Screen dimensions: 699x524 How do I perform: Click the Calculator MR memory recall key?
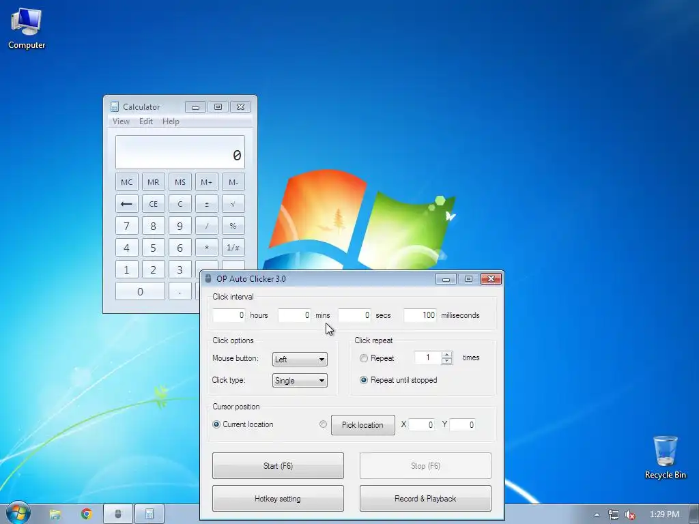coord(154,182)
